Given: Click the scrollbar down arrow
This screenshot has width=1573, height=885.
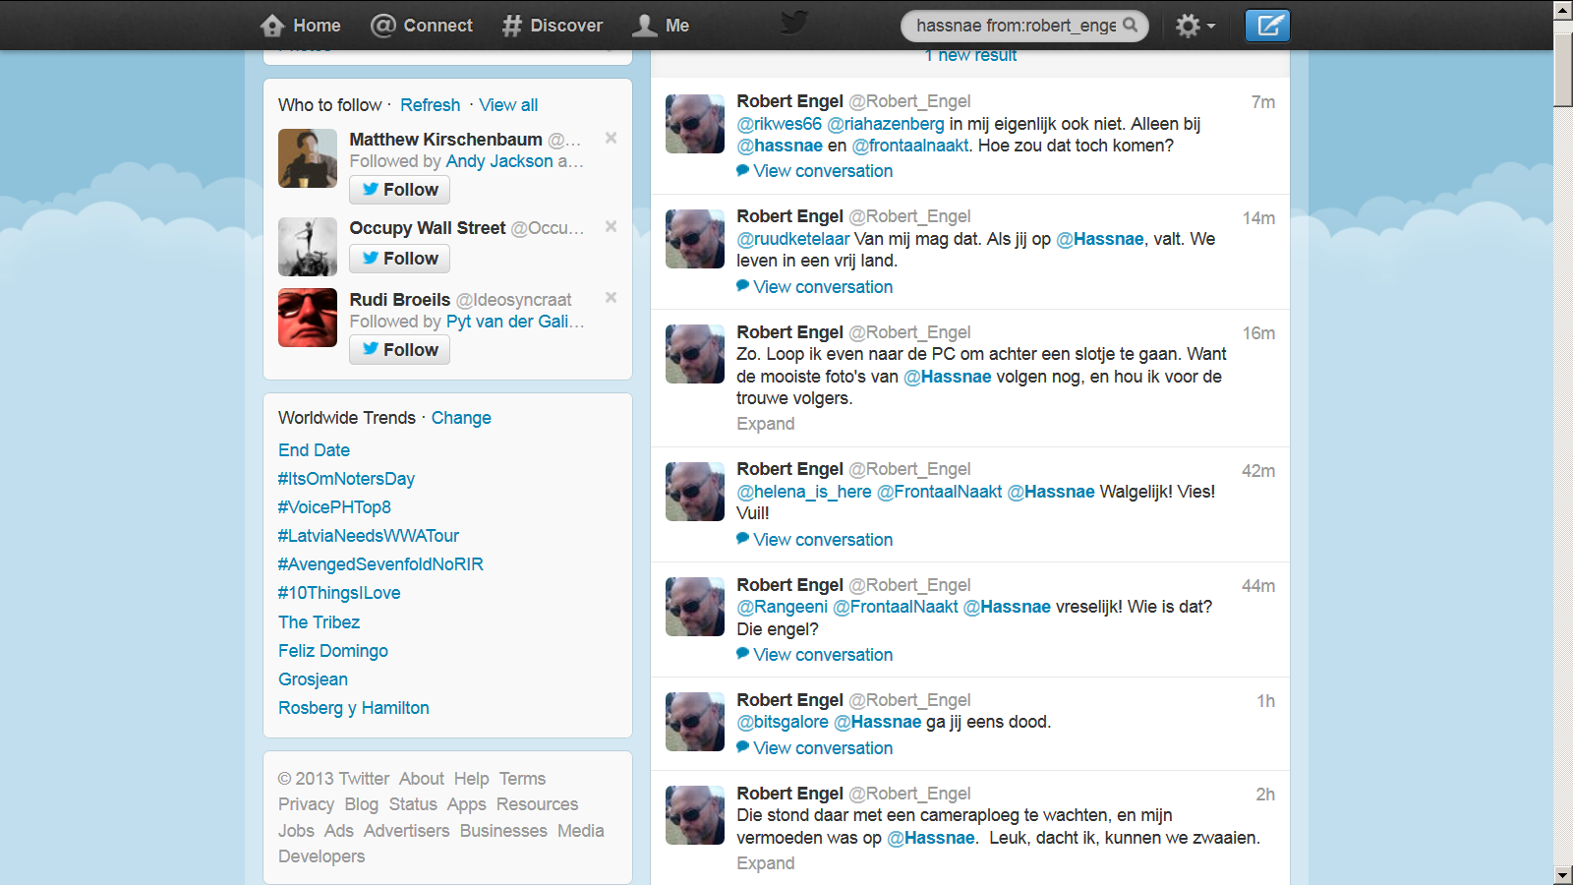Looking at the screenshot, I should click(x=1563, y=875).
